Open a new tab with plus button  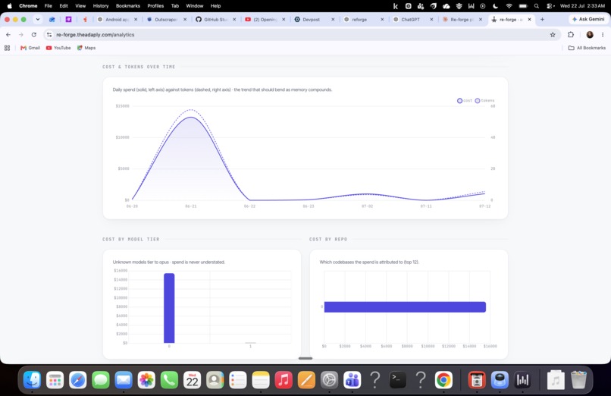tap(542, 19)
